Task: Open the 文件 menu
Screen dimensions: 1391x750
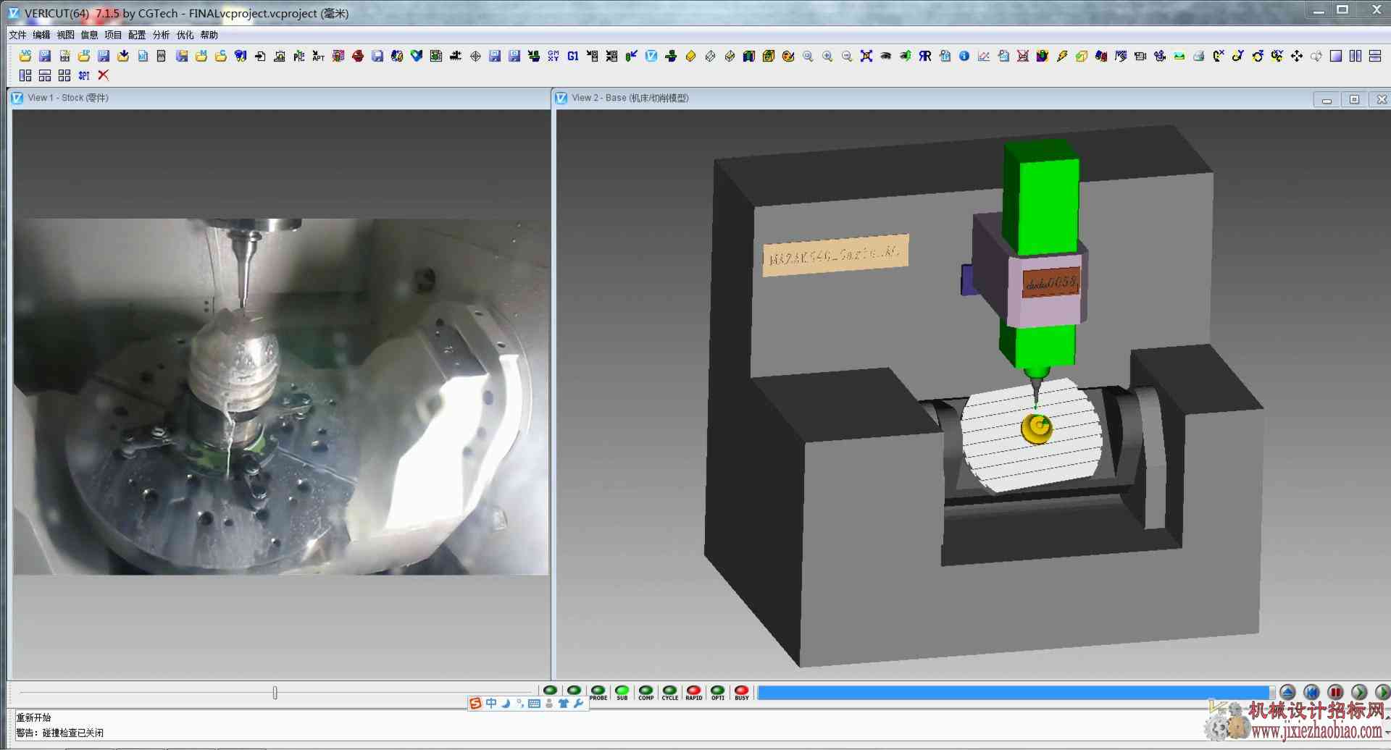Action: [17, 35]
